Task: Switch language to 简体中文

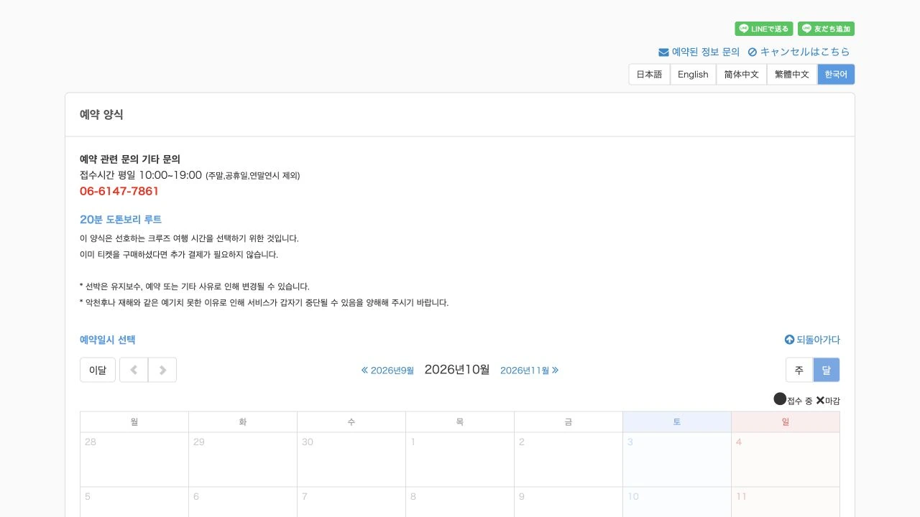Action: [742, 75]
